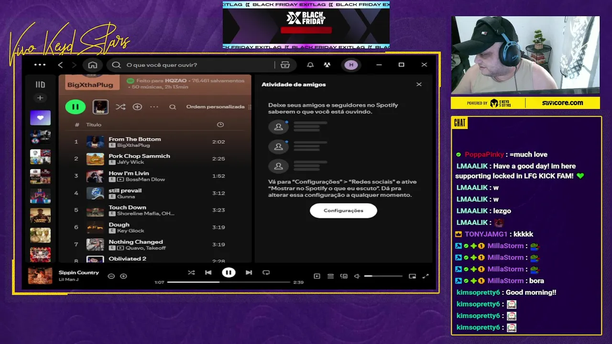Viewport: 612px width, 344px height.
Task: Adjust the volume slider
Action: pyautogui.click(x=383, y=276)
